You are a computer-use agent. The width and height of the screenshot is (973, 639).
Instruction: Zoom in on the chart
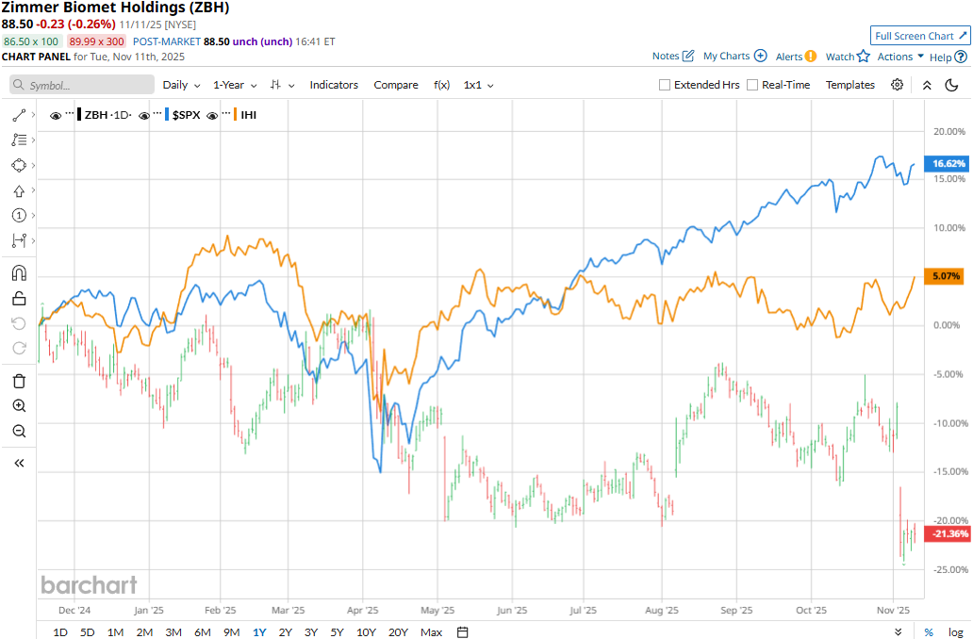click(19, 405)
